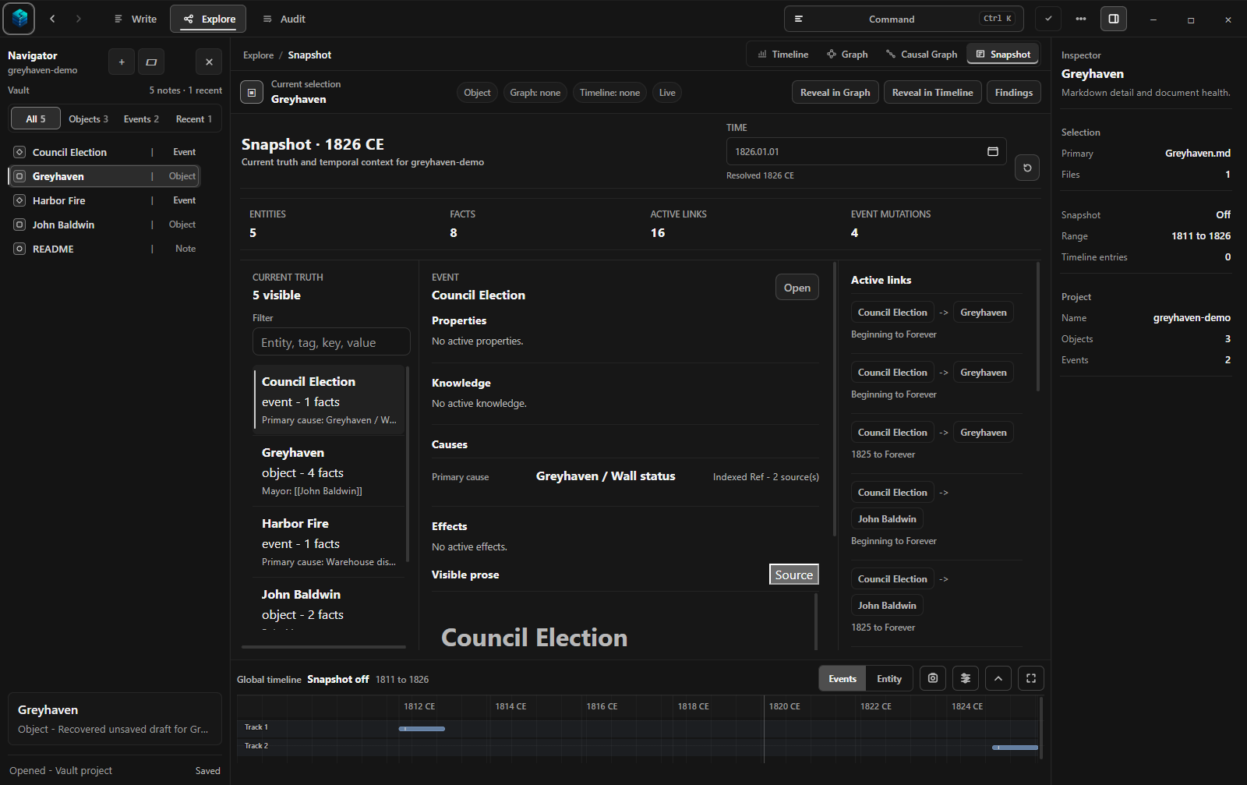
Task: Switch to the Graph view tab
Action: coord(847,54)
